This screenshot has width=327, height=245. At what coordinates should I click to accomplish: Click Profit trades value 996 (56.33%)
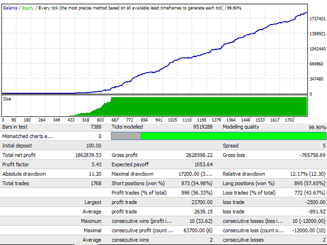[x=197, y=193]
